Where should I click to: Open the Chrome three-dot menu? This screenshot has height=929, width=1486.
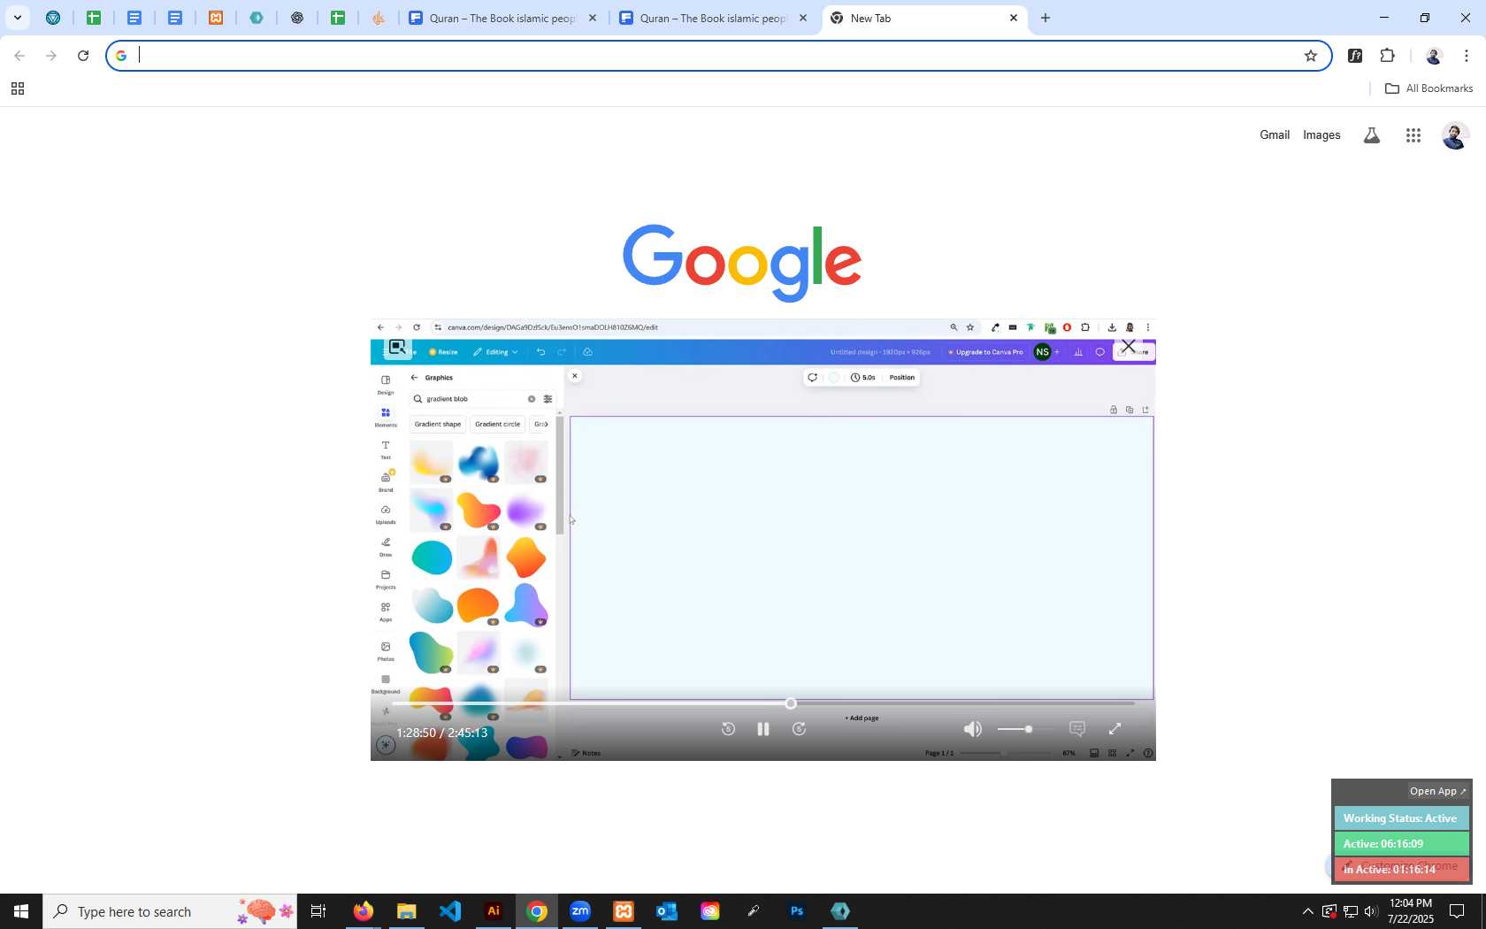point(1467,56)
